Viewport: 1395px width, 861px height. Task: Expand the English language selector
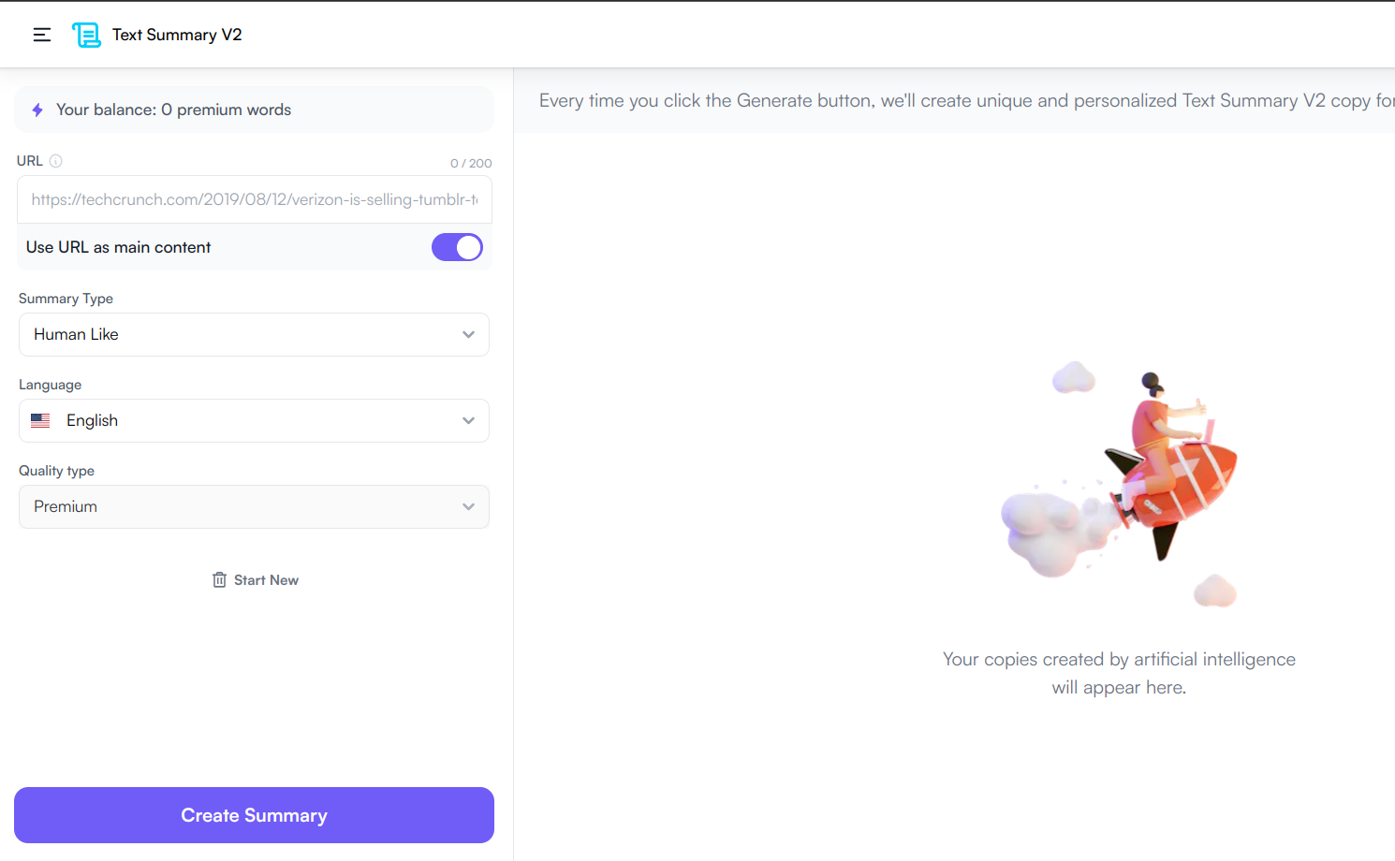tap(254, 421)
